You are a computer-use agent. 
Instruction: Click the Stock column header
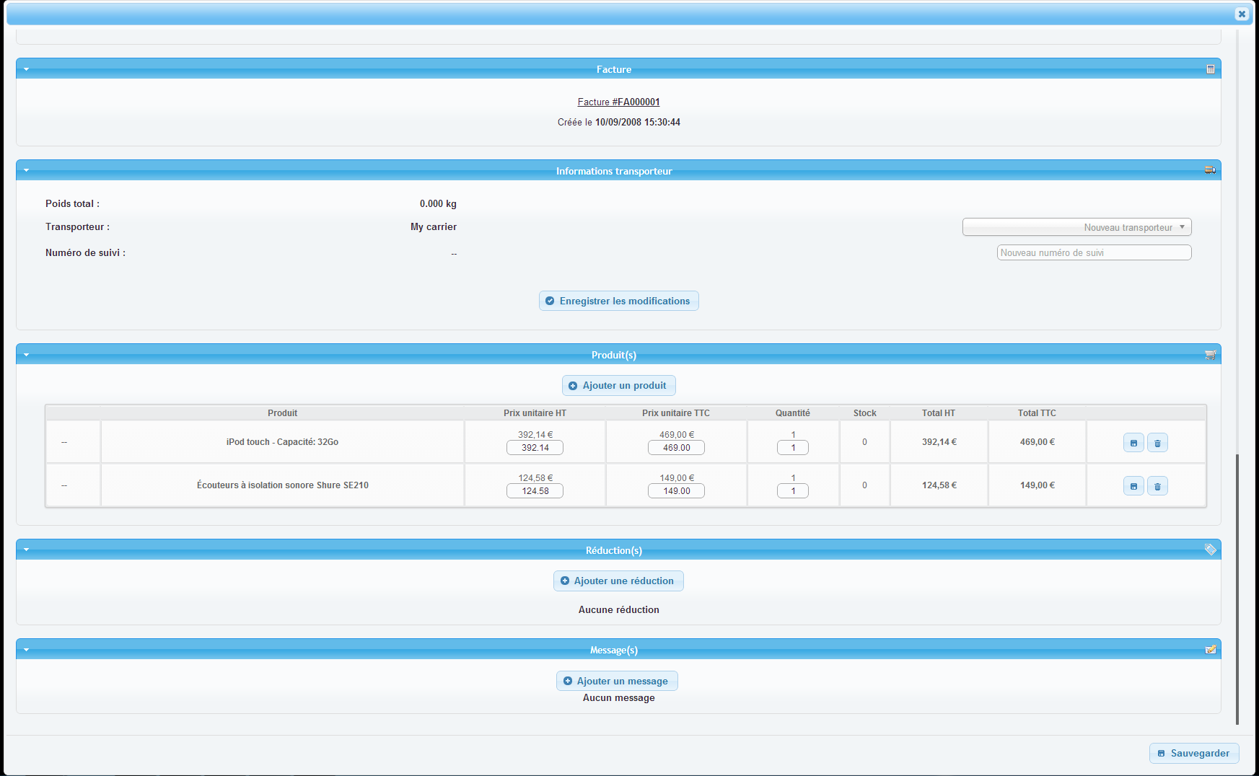click(864, 413)
